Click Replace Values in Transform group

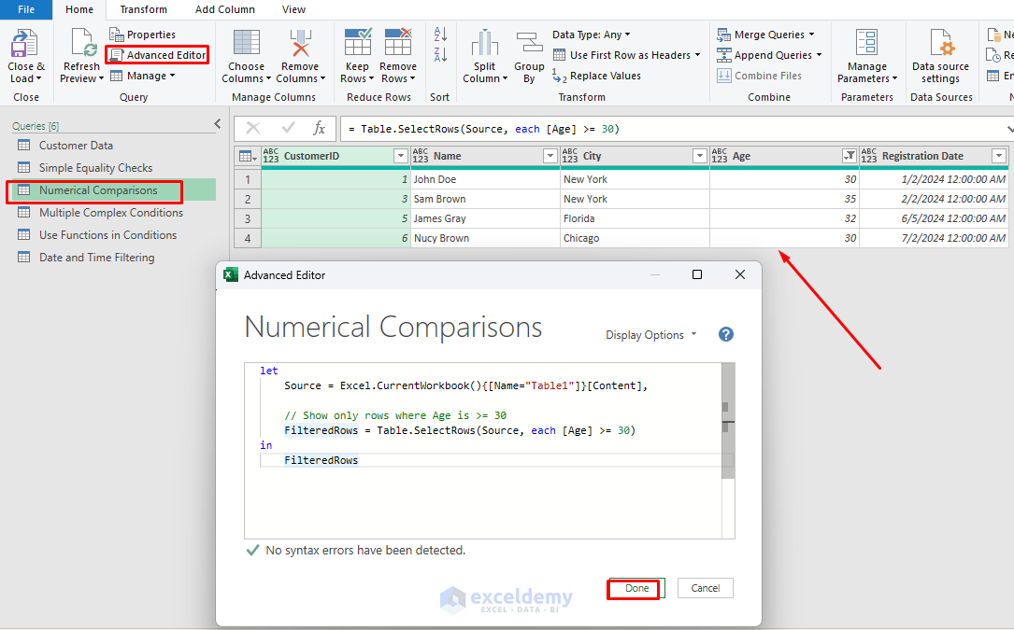[x=597, y=76]
